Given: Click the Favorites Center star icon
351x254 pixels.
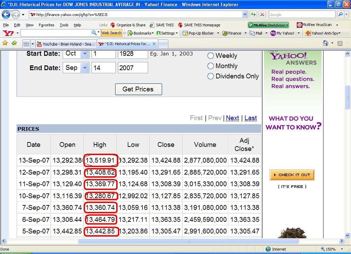Looking at the screenshot, I should (5, 43).
